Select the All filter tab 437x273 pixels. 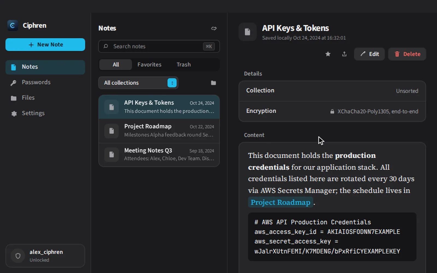tap(116, 65)
